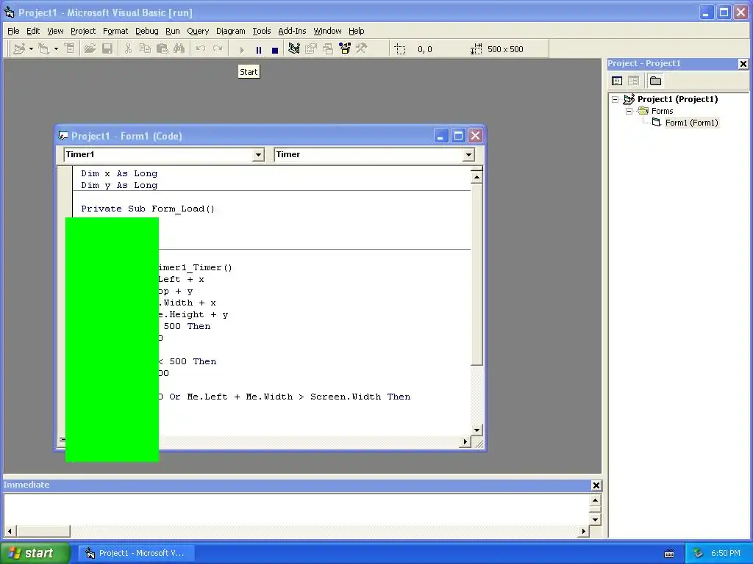Open the Add-Ins menu
753x564 pixels.
292,31
